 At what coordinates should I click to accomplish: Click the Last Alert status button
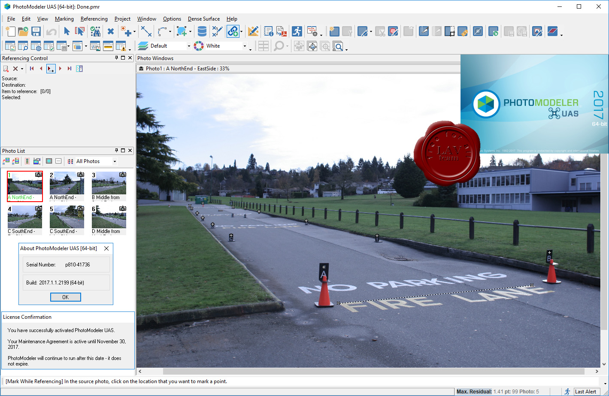[586, 391]
